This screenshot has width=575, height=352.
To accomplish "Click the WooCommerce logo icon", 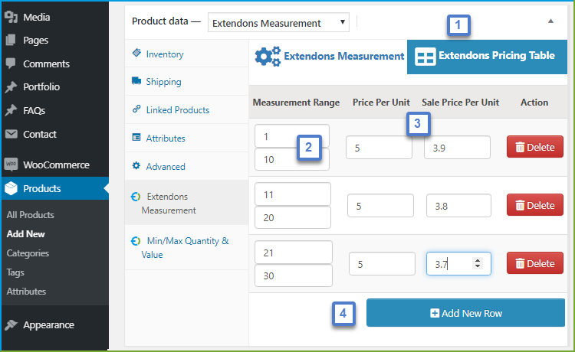I will tap(11, 164).
